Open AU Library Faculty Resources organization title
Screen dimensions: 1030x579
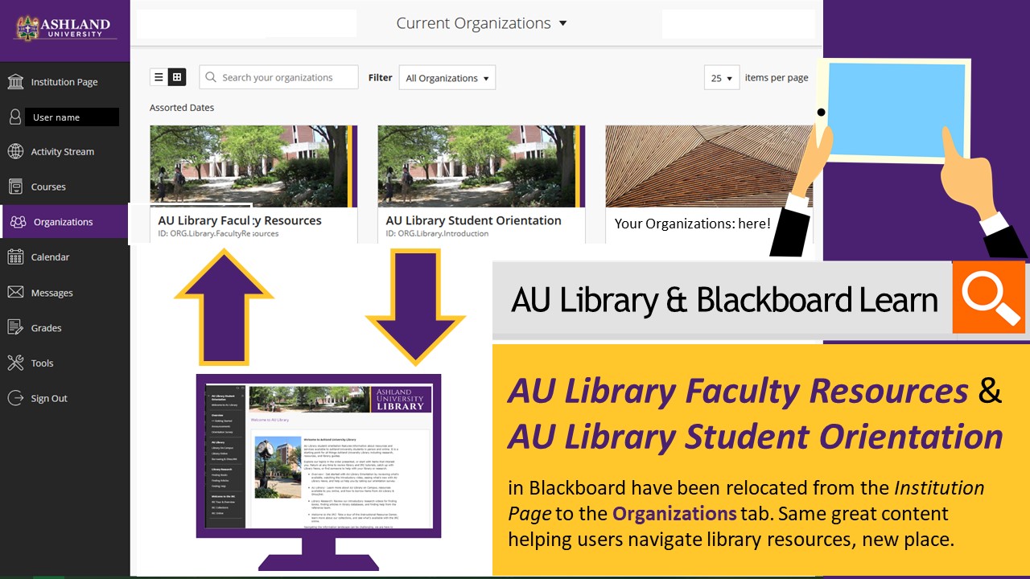tap(240, 220)
